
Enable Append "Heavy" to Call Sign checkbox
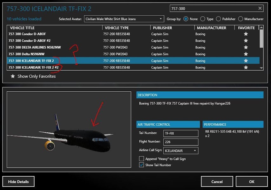coord(142,159)
